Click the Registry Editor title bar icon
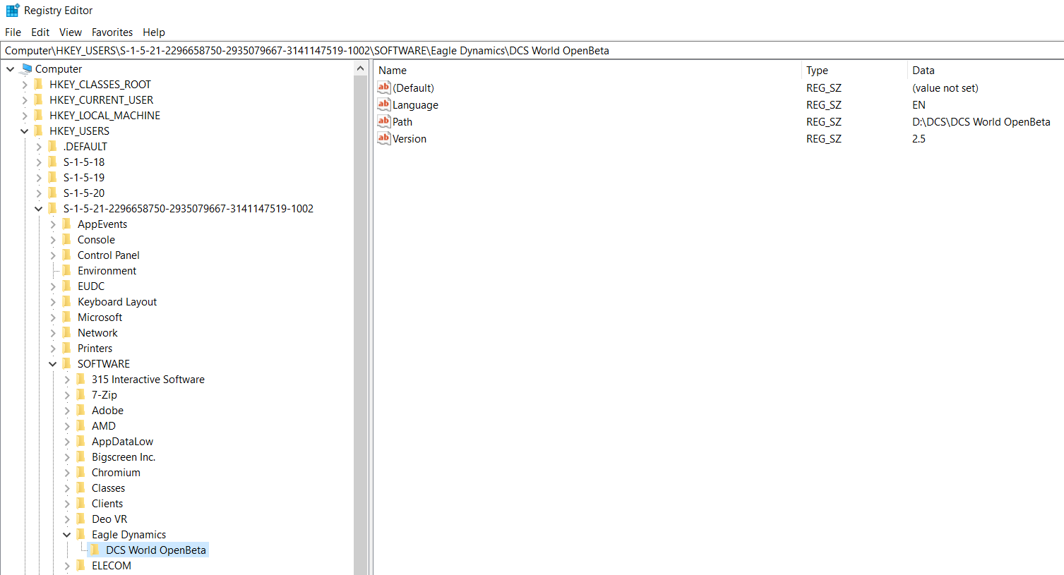Viewport: 1064px width, 575px height. [13, 11]
